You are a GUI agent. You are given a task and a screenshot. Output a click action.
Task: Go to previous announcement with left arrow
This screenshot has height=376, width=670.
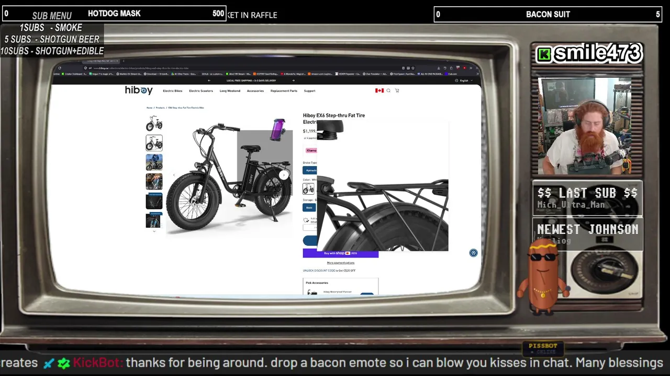pyautogui.click(x=209, y=80)
